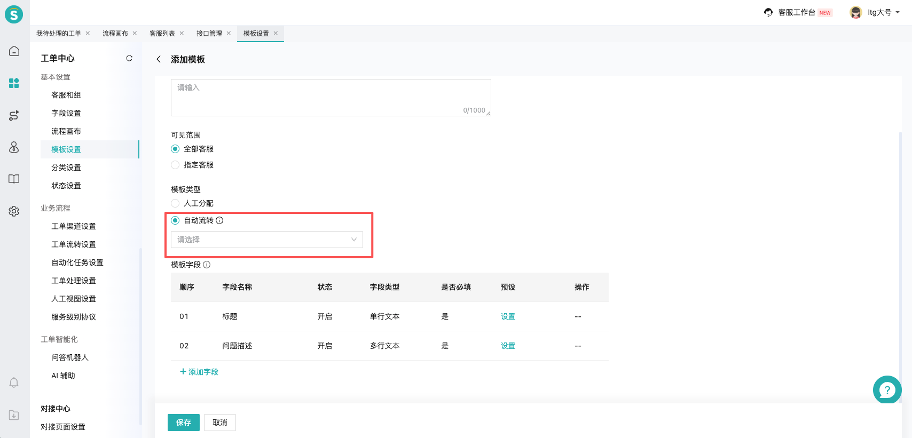Open 字段设置 in the sidebar menu

[x=66, y=113]
